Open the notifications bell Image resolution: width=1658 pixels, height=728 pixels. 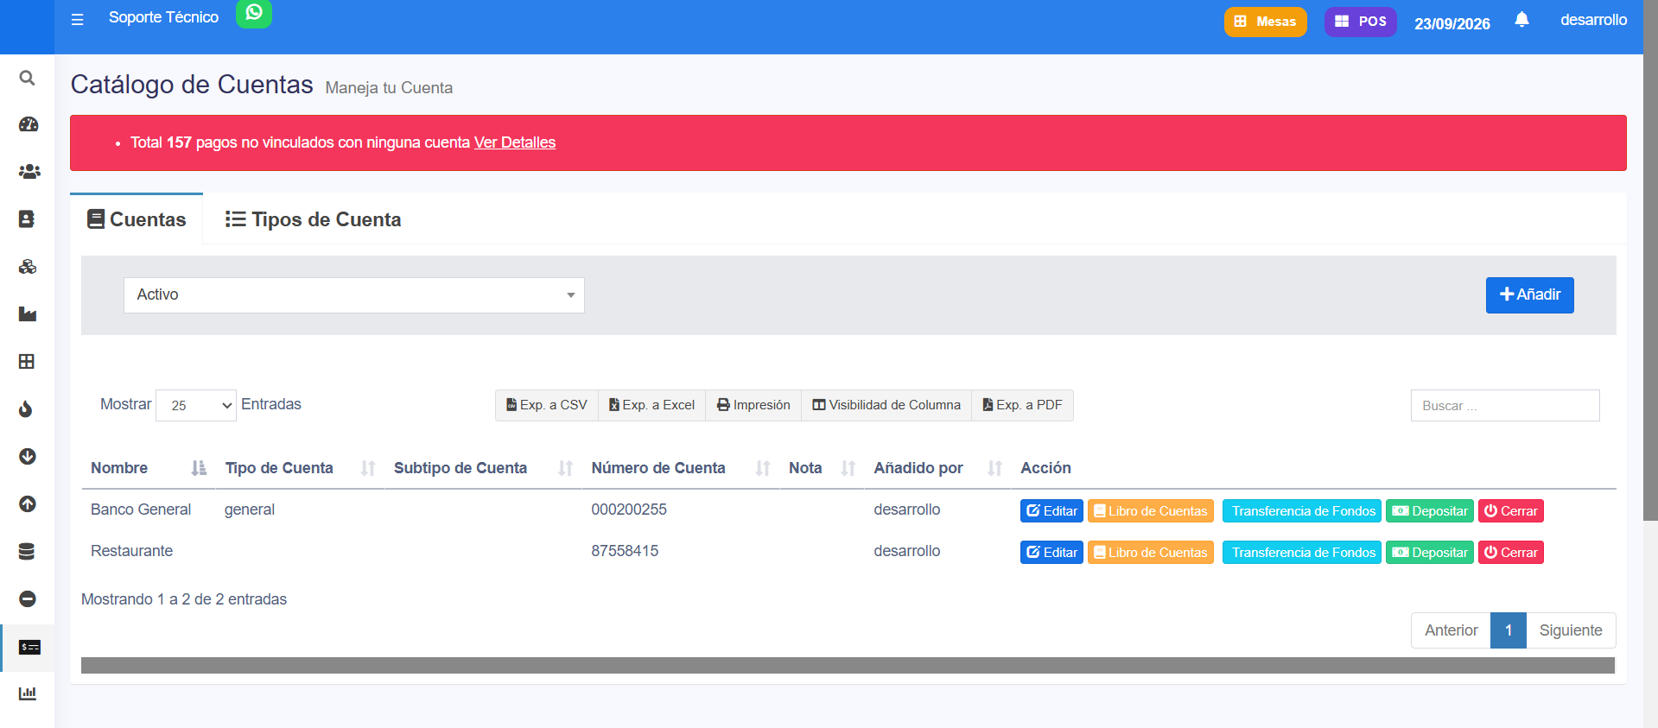click(1521, 20)
